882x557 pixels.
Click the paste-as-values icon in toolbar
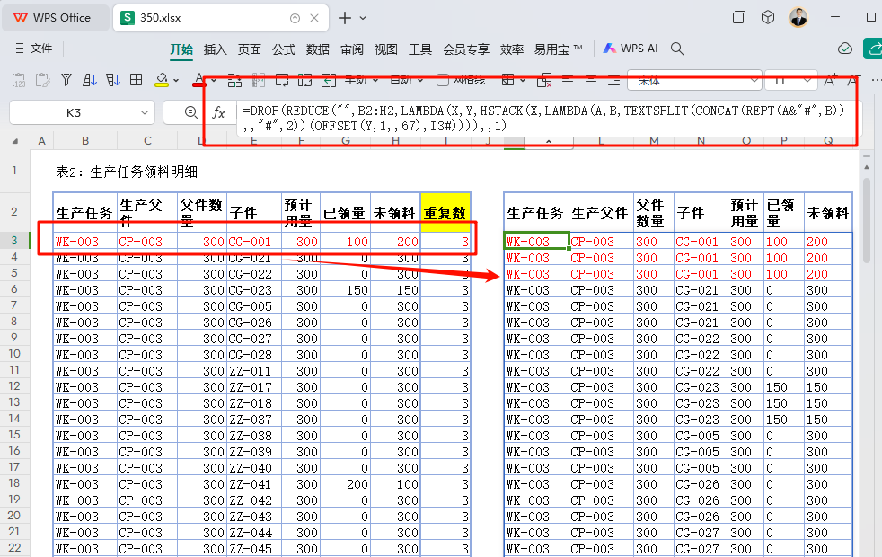pos(19,81)
